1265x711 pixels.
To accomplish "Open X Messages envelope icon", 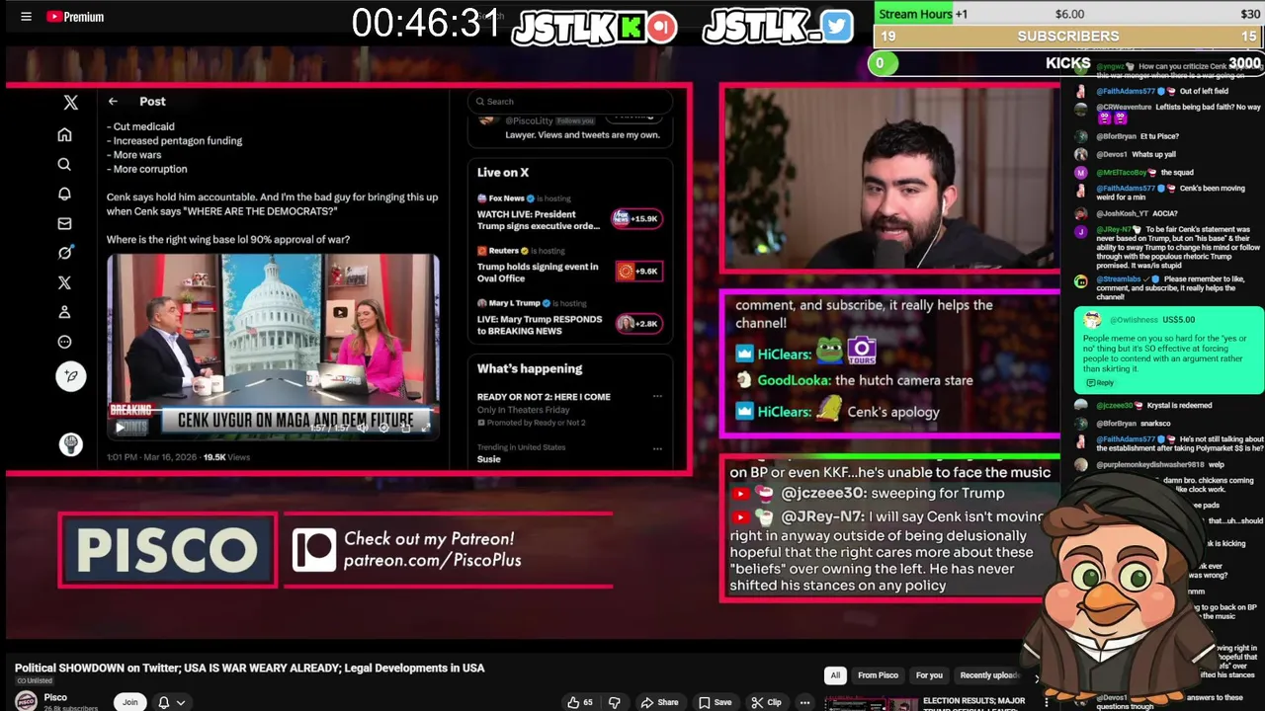I will click(64, 223).
